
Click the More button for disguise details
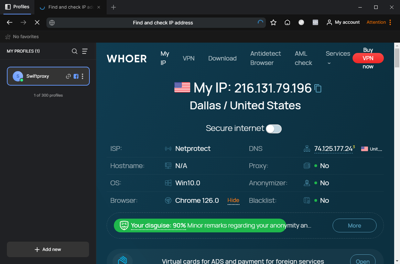pyautogui.click(x=354, y=225)
